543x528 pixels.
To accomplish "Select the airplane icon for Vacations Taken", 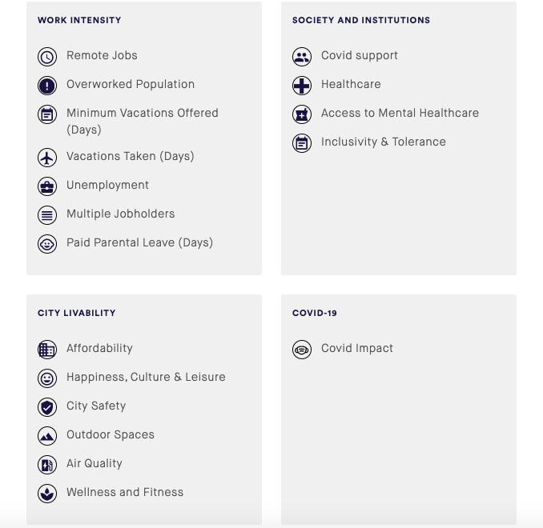I will (47, 158).
